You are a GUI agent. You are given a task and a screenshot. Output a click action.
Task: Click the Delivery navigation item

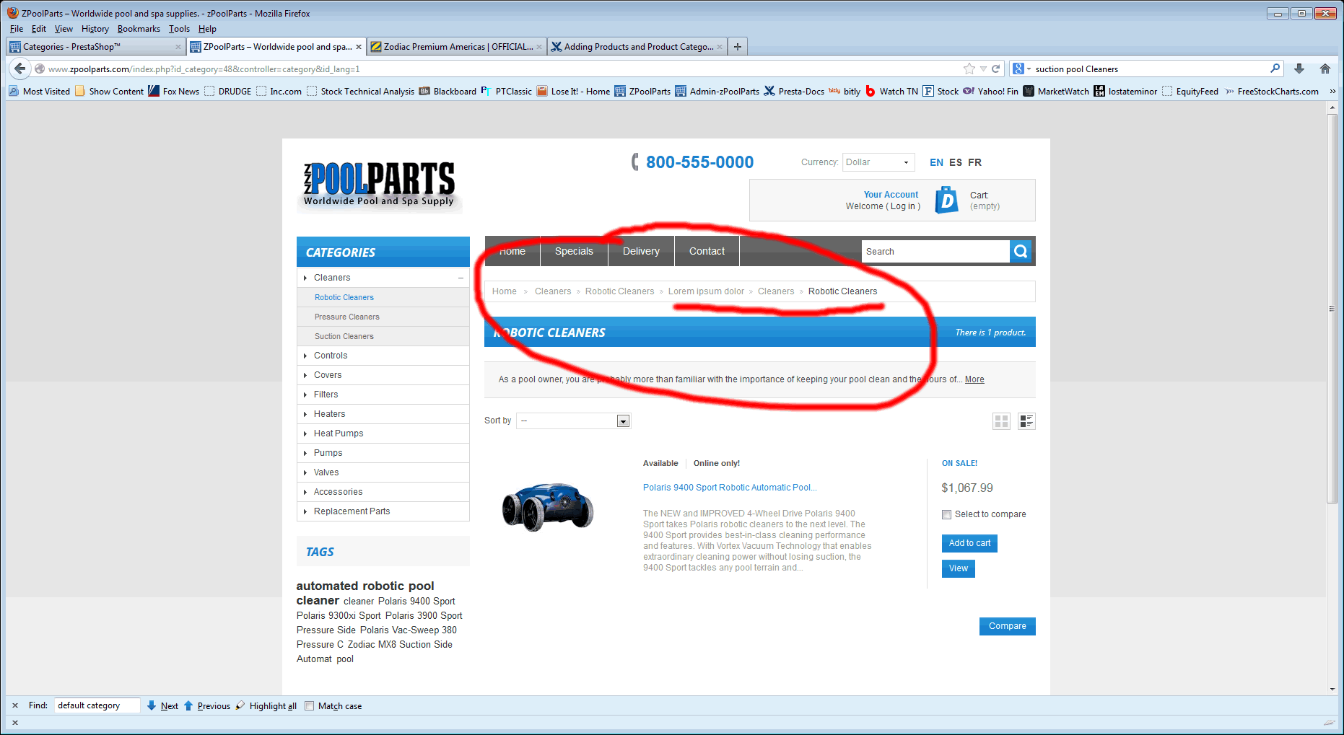pyautogui.click(x=641, y=251)
